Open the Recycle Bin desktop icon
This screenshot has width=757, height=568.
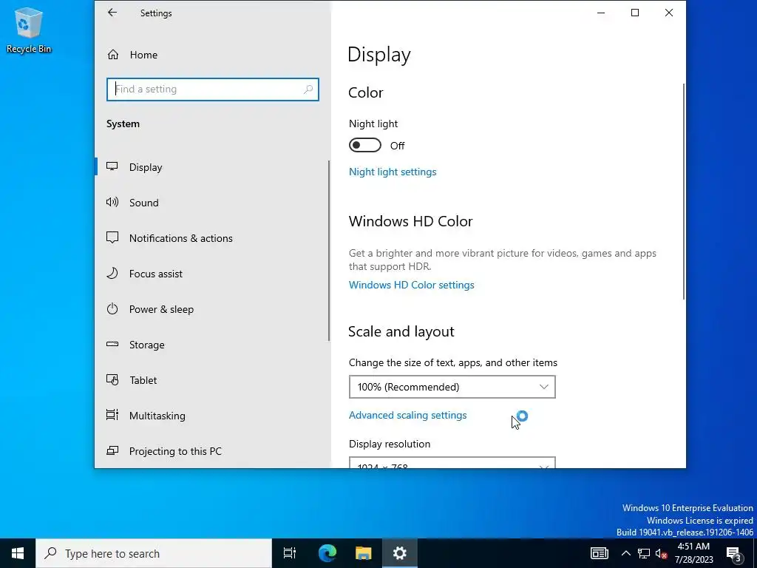tap(29, 30)
